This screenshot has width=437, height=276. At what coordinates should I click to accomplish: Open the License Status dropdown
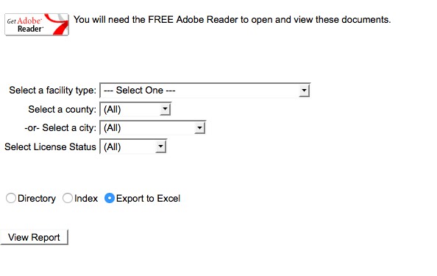click(133, 146)
